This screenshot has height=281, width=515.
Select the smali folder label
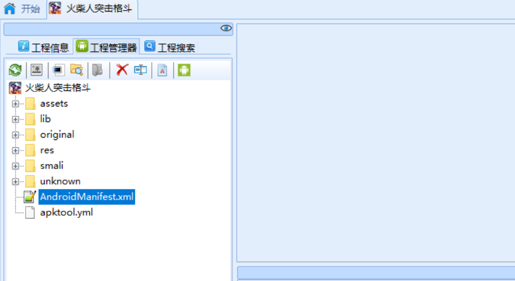click(x=51, y=166)
